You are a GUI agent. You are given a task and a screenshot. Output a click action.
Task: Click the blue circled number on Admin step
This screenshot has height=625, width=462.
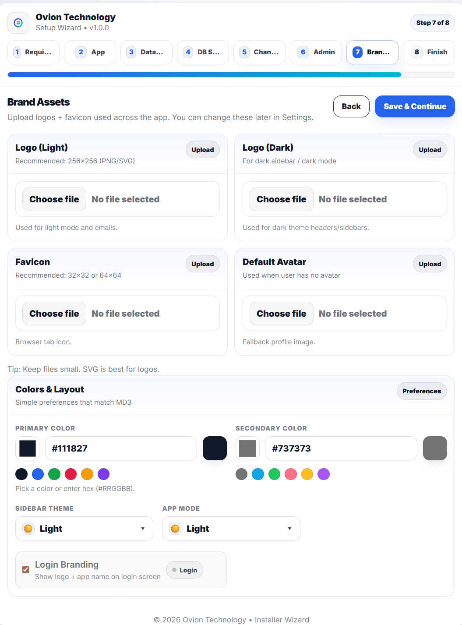(x=303, y=52)
